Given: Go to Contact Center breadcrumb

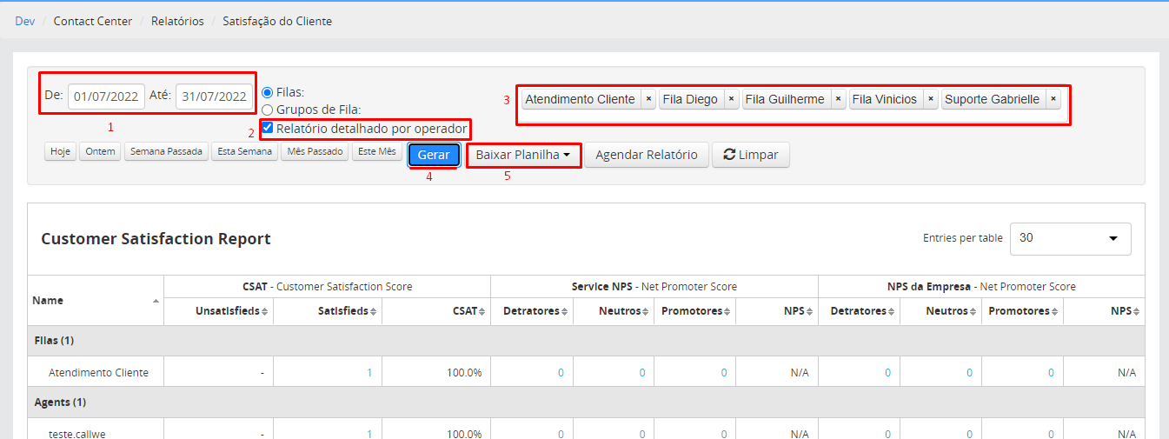Looking at the screenshot, I should [x=93, y=21].
